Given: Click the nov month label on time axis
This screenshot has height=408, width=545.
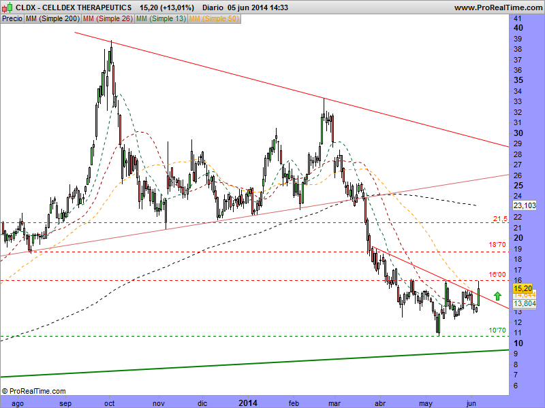Looking at the screenshot, I should (159, 403).
